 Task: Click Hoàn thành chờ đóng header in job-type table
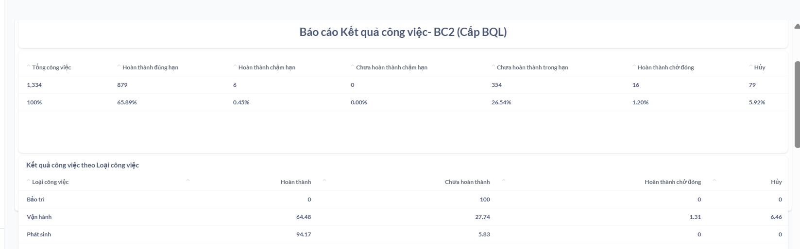pos(672,182)
